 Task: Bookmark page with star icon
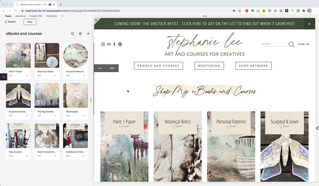coord(240,11)
